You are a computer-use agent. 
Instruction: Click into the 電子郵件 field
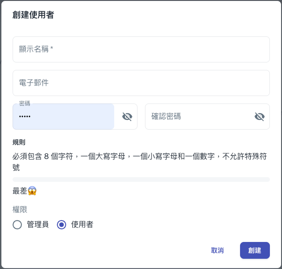141,83
